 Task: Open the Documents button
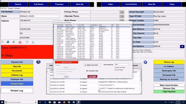(x=17, y=71)
